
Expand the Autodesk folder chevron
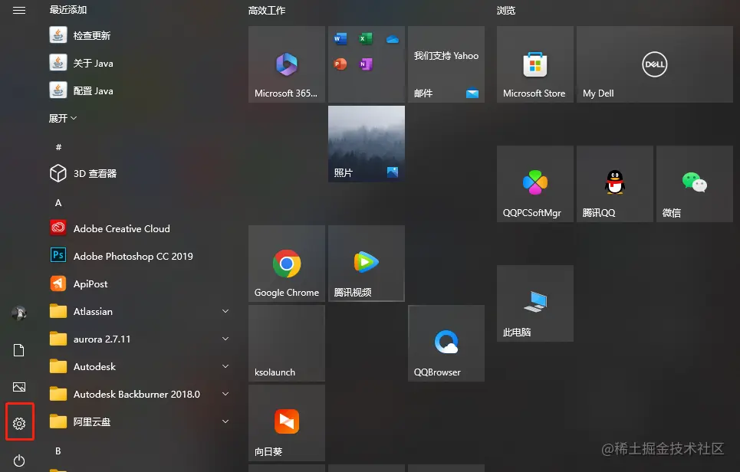tap(225, 366)
